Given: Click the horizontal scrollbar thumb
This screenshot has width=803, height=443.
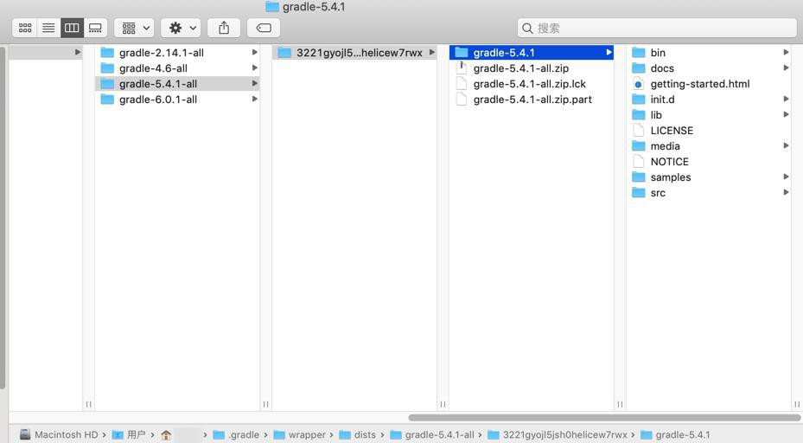Looking at the screenshot, I should click(604, 418).
